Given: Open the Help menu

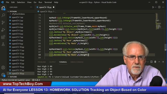Looking at the screenshot, I should (56, 2).
